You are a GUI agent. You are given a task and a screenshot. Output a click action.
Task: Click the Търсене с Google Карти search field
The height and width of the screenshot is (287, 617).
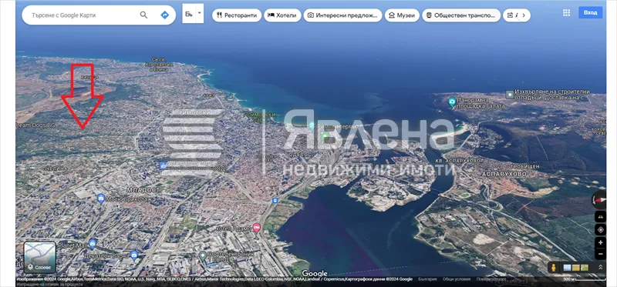point(83,15)
